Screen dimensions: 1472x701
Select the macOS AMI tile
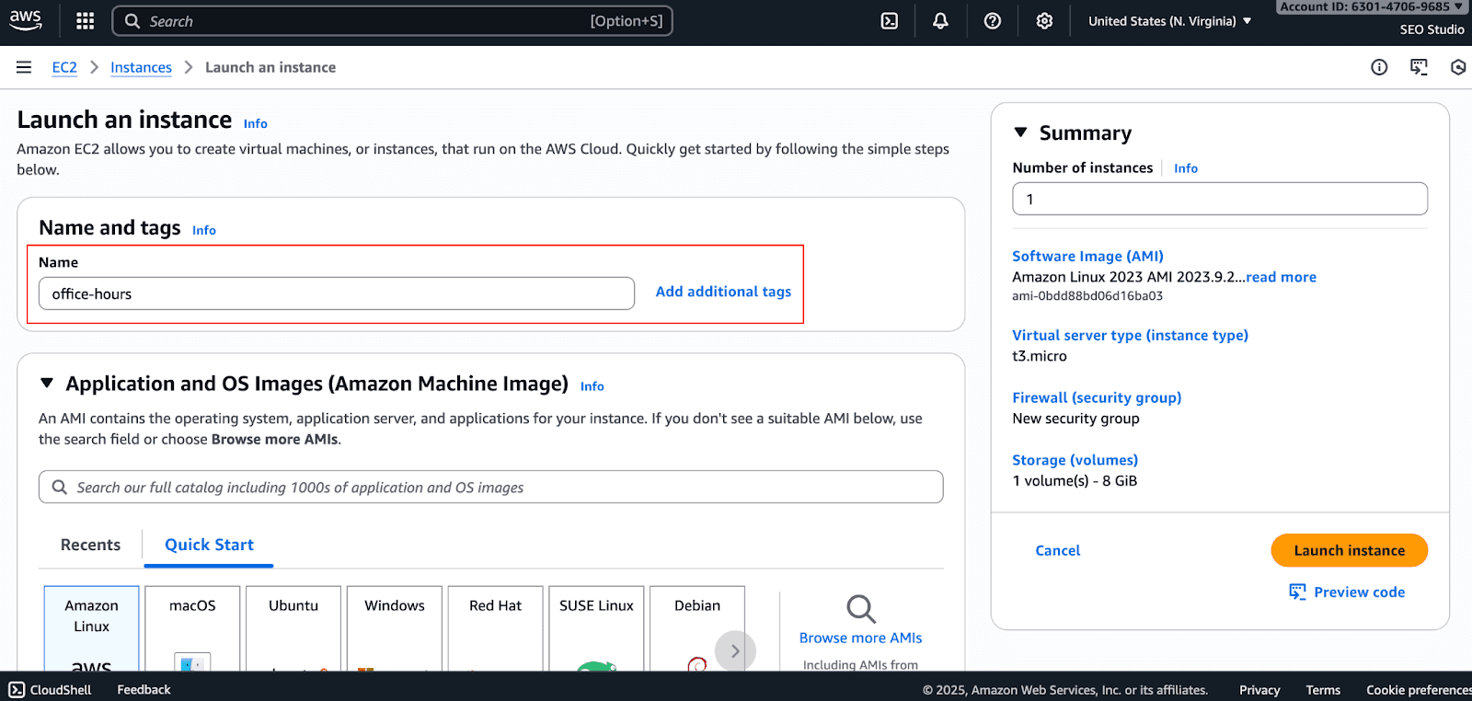point(192,628)
